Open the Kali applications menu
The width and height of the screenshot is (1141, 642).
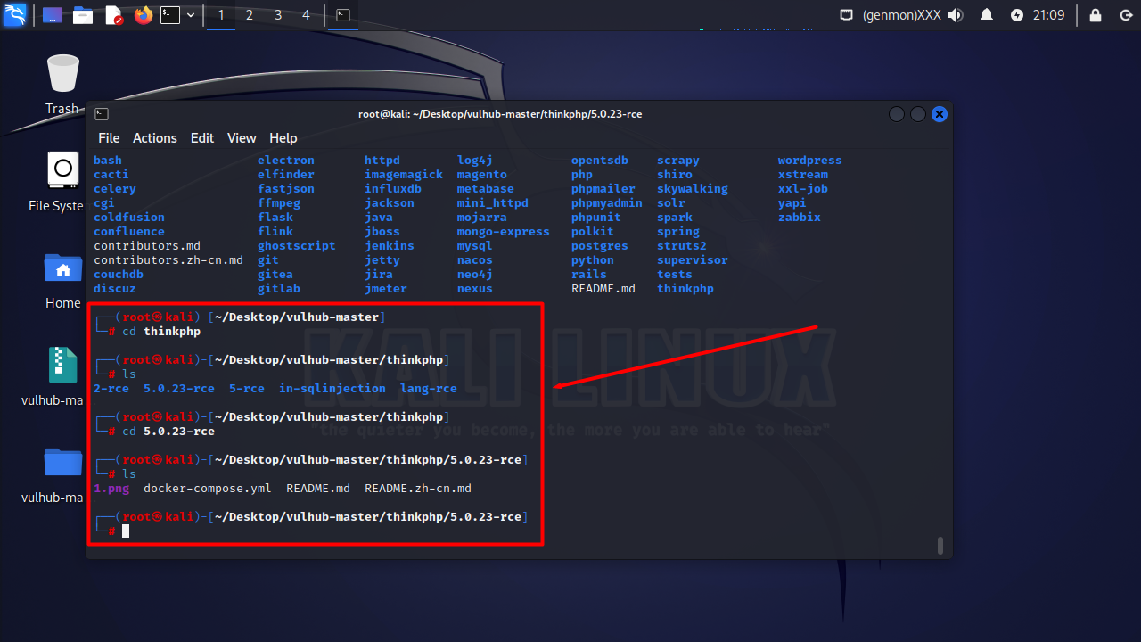click(15, 15)
